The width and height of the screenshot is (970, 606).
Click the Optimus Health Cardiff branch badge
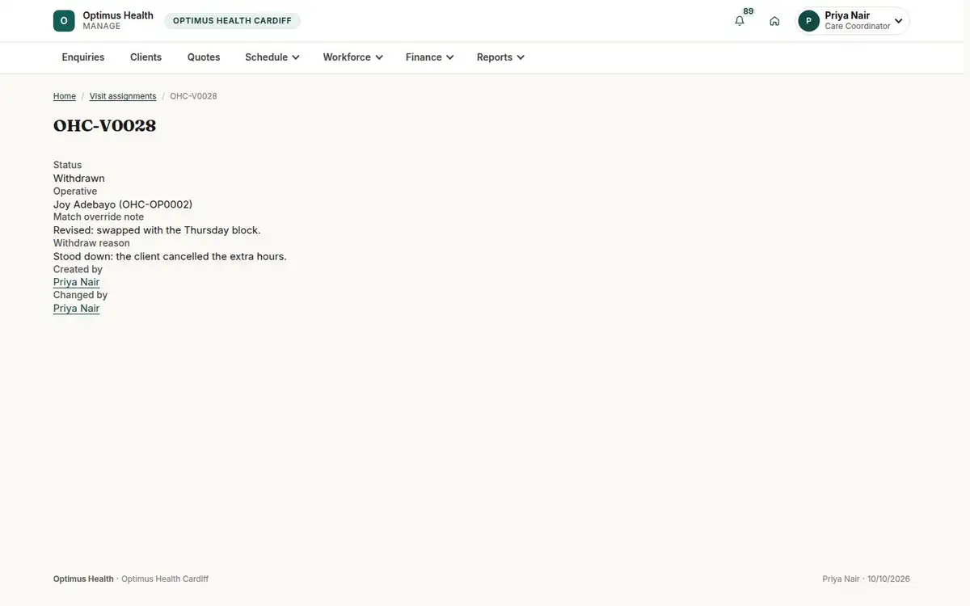[x=232, y=21]
